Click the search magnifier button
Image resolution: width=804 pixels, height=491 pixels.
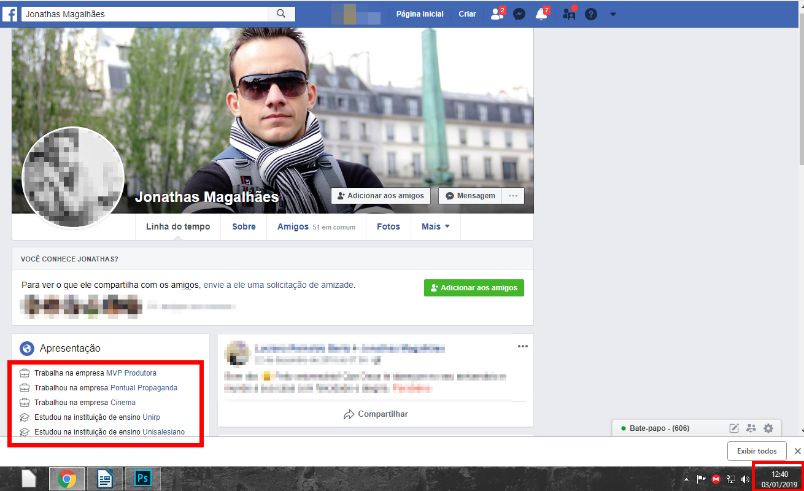pyautogui.click(x=281, y=14)
